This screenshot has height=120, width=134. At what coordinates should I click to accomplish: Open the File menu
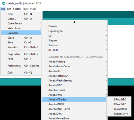click(x=3, y=9)
